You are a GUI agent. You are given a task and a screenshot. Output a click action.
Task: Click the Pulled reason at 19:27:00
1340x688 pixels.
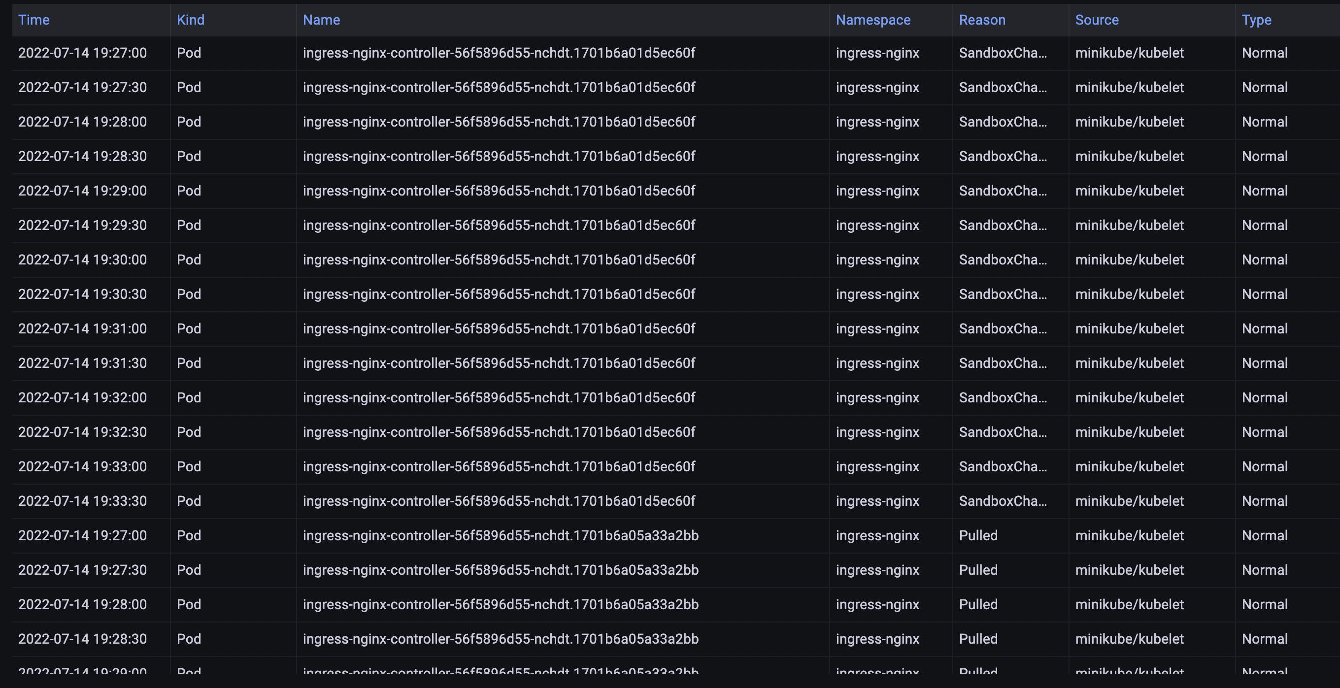point(978,535)
